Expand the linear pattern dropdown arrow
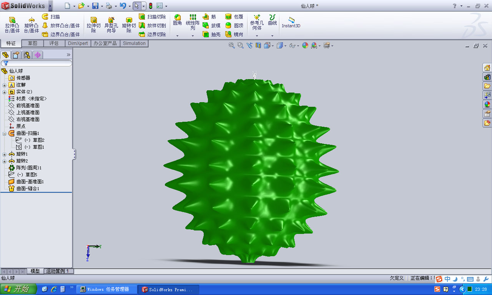Viewport: 492px width, 295px height. pos(193,36)
